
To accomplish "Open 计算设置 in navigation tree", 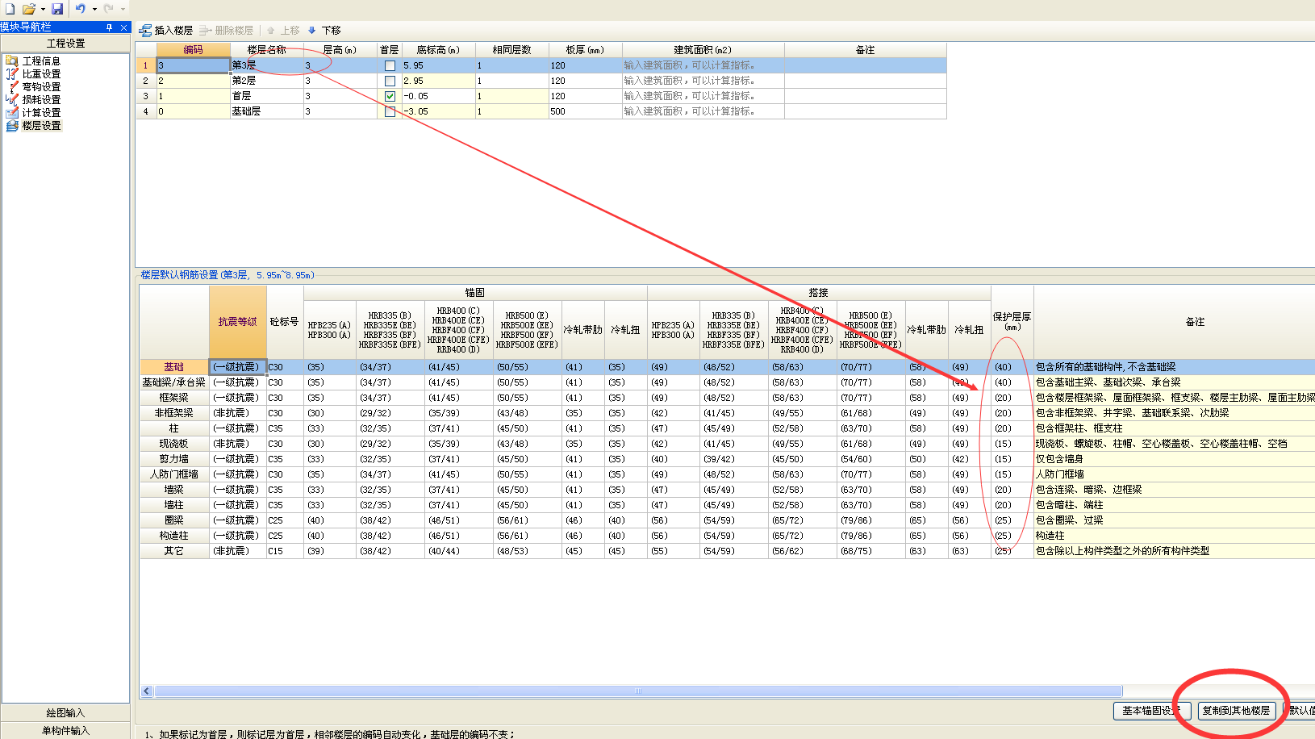I will tap(41, 113).
